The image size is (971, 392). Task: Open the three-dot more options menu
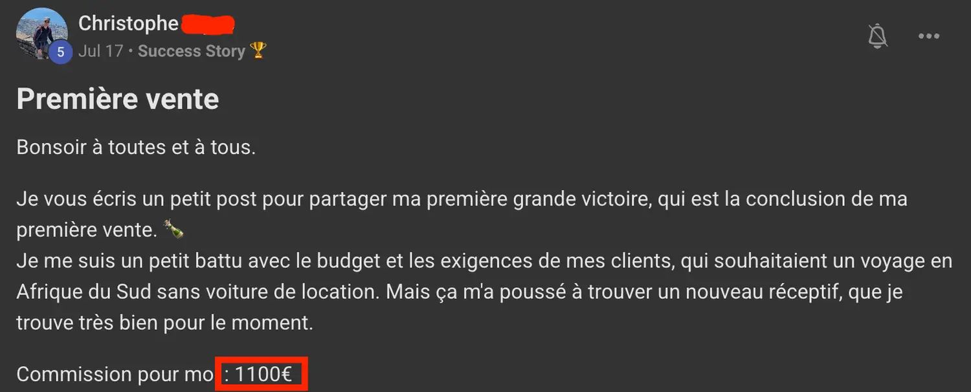click(x=929, y=36)
